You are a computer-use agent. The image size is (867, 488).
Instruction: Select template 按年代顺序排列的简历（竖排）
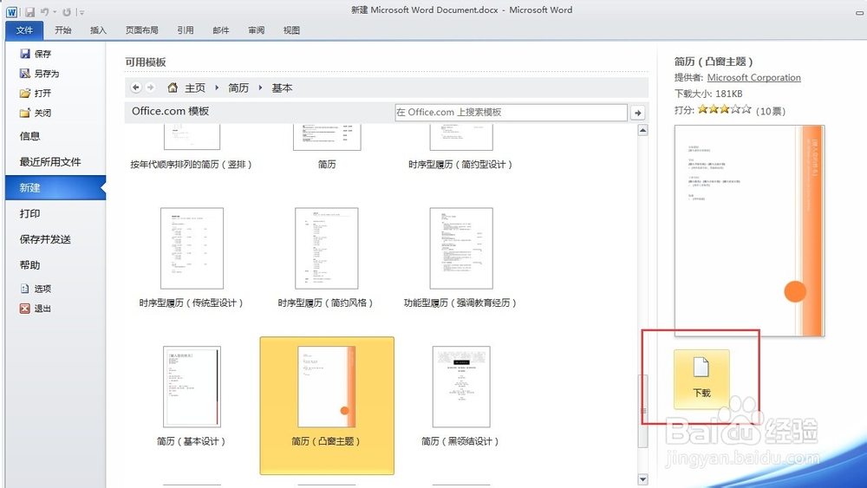pyautogui.click(x=192, y=146)
